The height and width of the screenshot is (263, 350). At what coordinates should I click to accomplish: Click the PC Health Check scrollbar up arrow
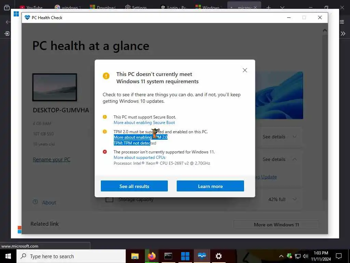pyautogui.click(x=325, y=30)
